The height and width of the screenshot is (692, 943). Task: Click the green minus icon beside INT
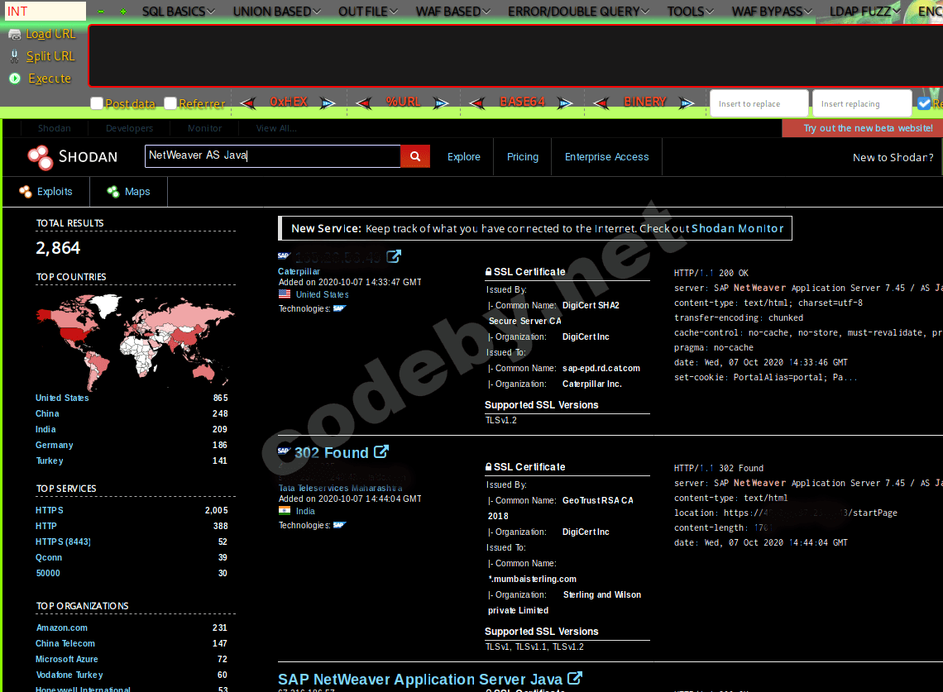coord(101,12)
